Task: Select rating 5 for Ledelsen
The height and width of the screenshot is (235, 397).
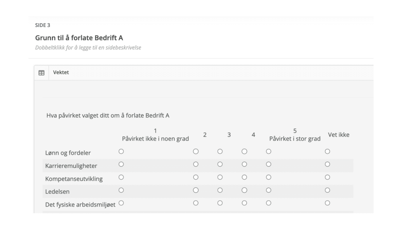Action: click(x=269, y=190)
